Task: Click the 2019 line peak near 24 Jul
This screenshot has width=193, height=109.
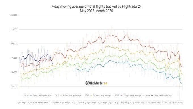Action: tap(112, 35)
